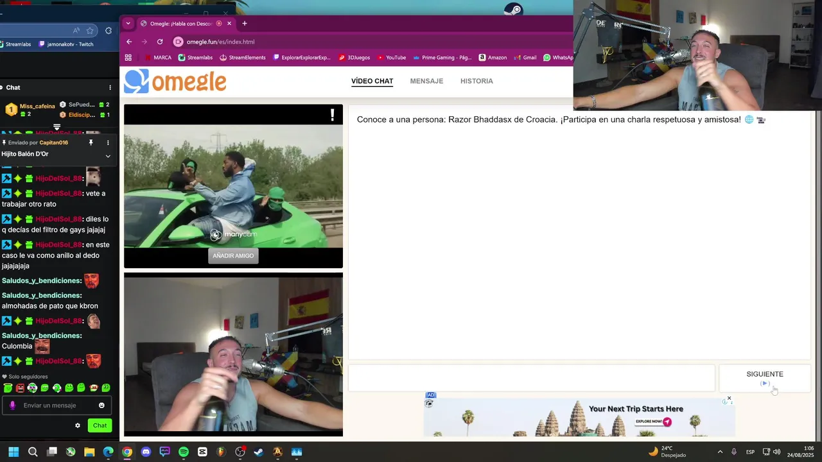Open OBS Studio from the taskbar

240,452
